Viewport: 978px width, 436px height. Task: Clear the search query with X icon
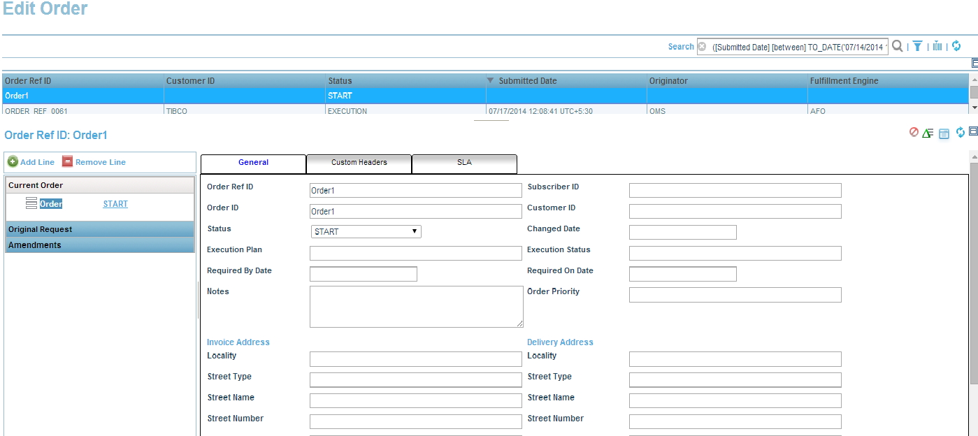[702, 47]
